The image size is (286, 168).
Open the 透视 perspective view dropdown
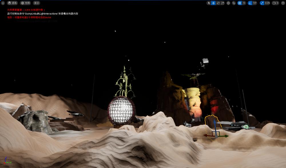point(12,3)
